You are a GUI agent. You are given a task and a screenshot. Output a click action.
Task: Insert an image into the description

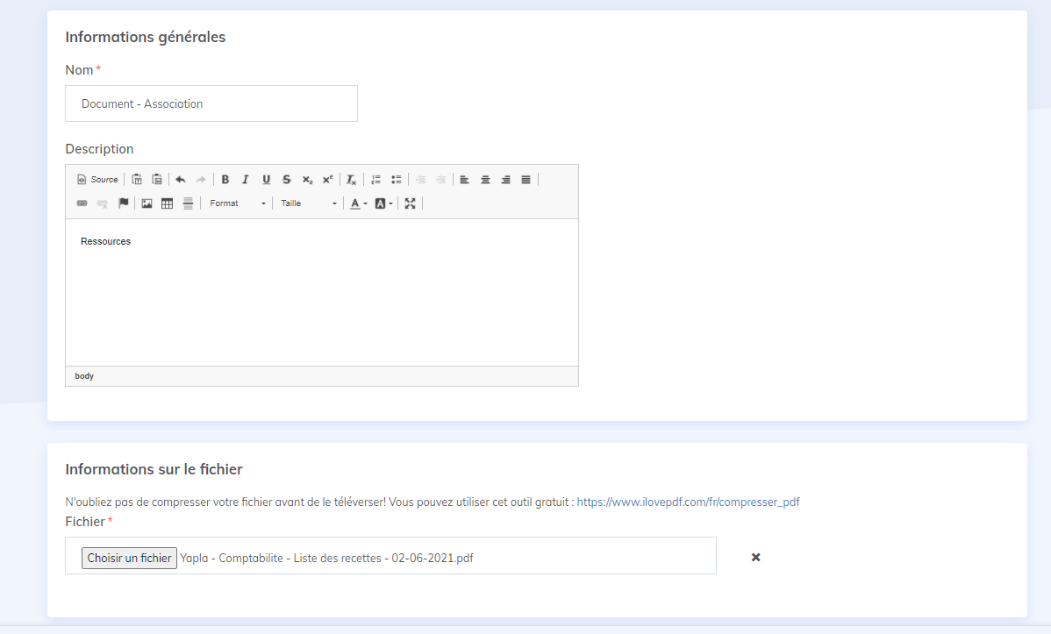pos(146,203)
